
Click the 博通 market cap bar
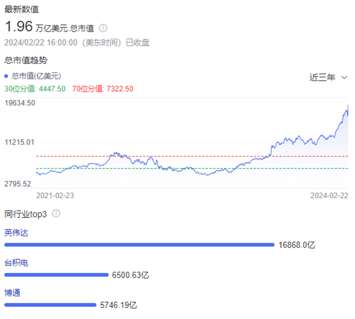[x=50, y=305]
